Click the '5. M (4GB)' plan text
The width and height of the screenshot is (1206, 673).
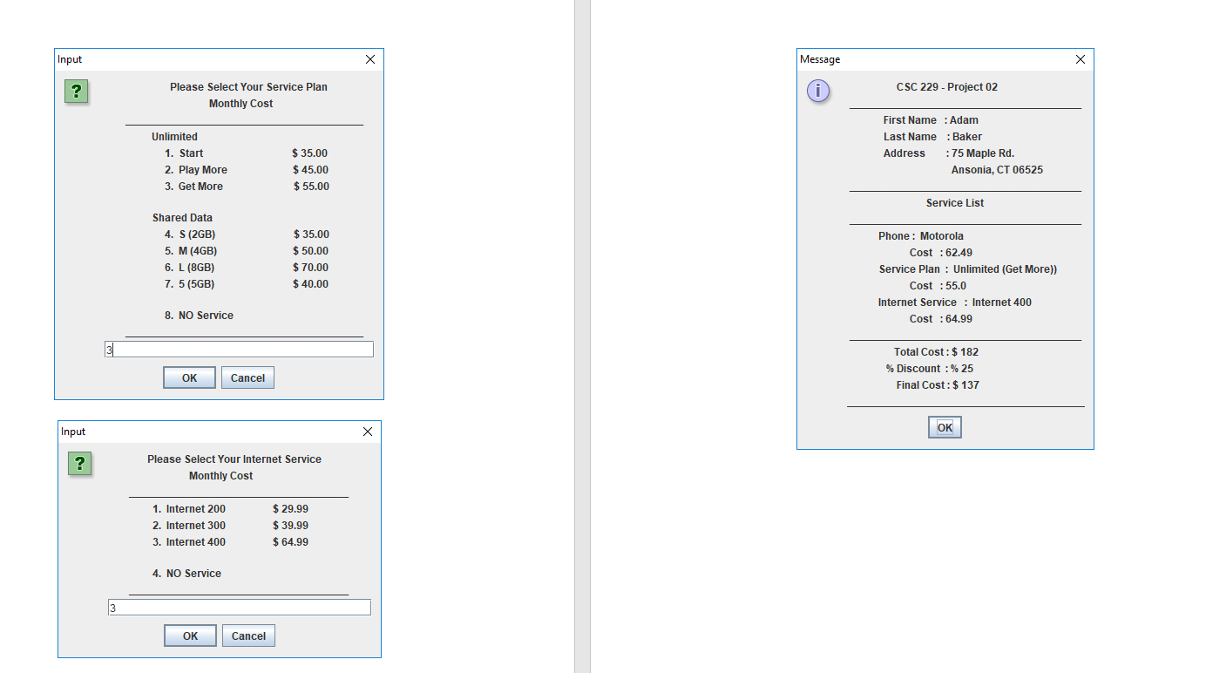click(191, 251)
